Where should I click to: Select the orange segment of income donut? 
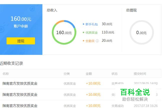tap(59, 22)
